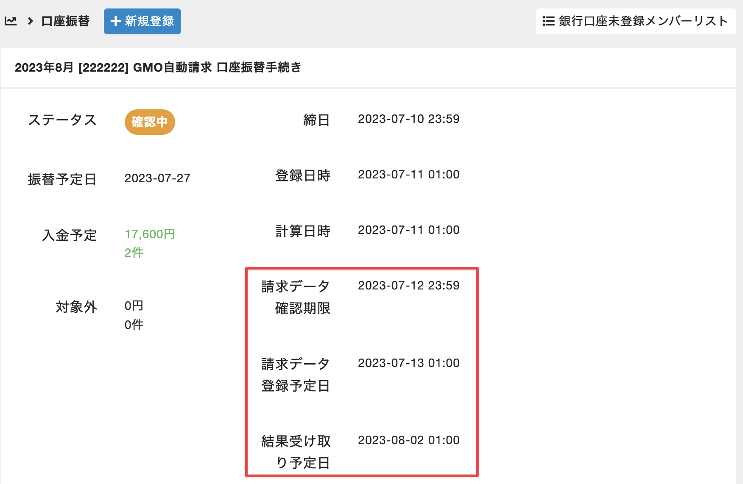
Task: Click the green 17,600円 deposit amount
Action: 150,234
